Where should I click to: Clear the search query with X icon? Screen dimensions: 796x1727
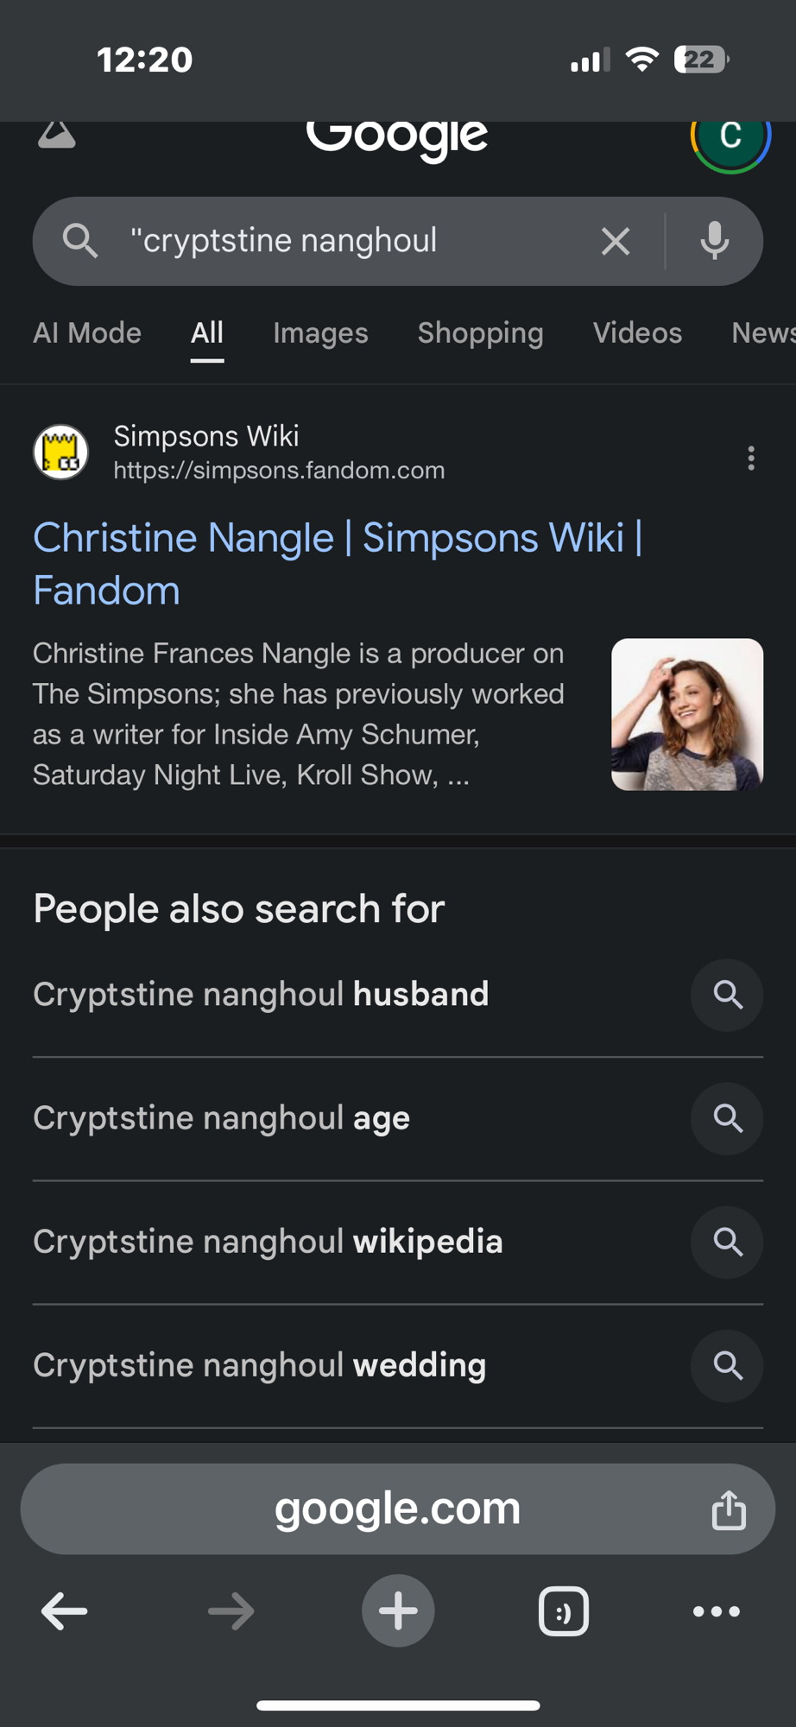tap(615, 241)
